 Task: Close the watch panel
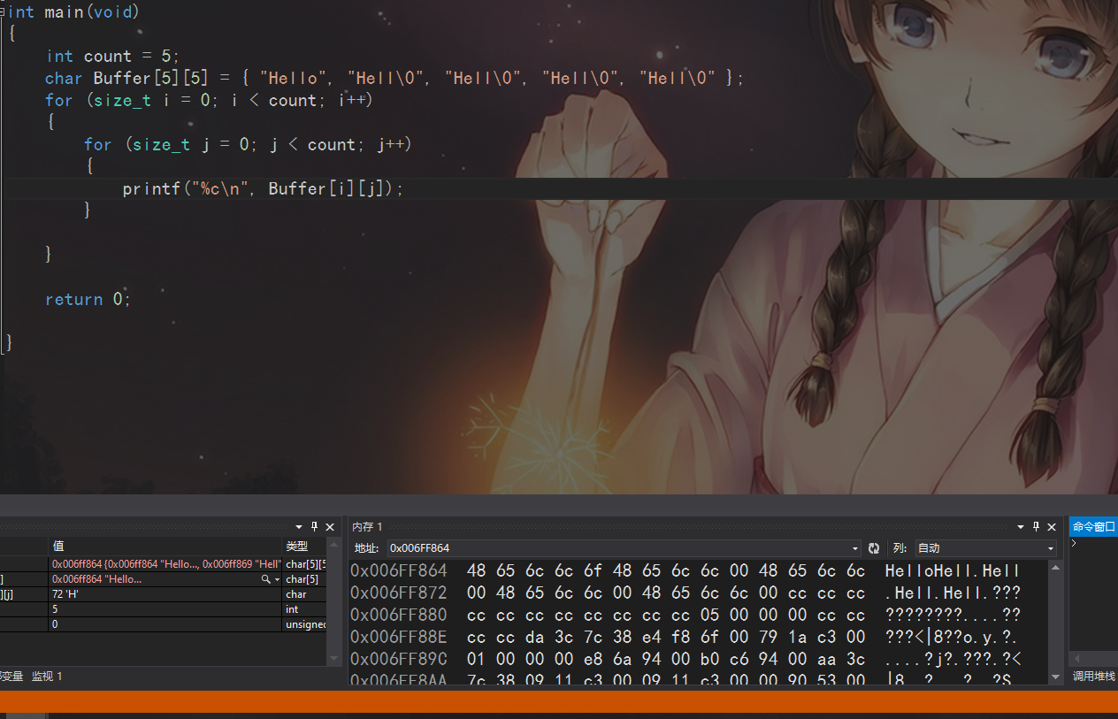click(330, 526)
